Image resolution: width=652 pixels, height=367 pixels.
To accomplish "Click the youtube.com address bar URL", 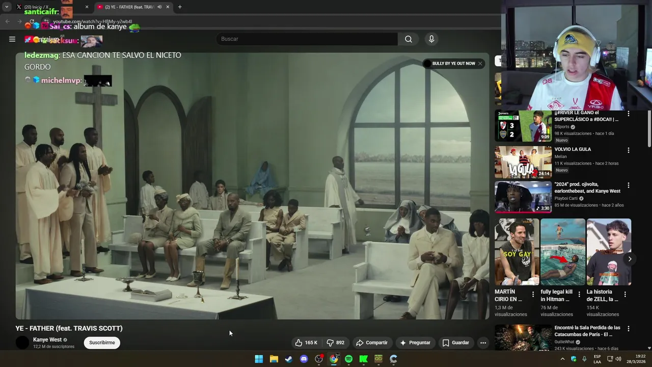I will point(93,21).
